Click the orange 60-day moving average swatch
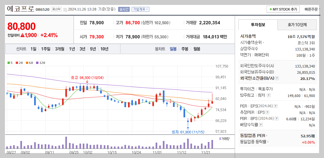Viewport: 324px width, 158px height. (x=27, y=63)
